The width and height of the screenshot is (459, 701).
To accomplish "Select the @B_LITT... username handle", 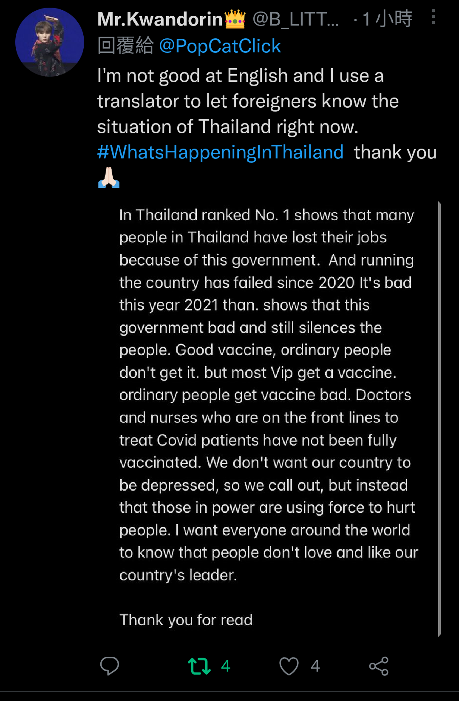I will click(296, 19).
